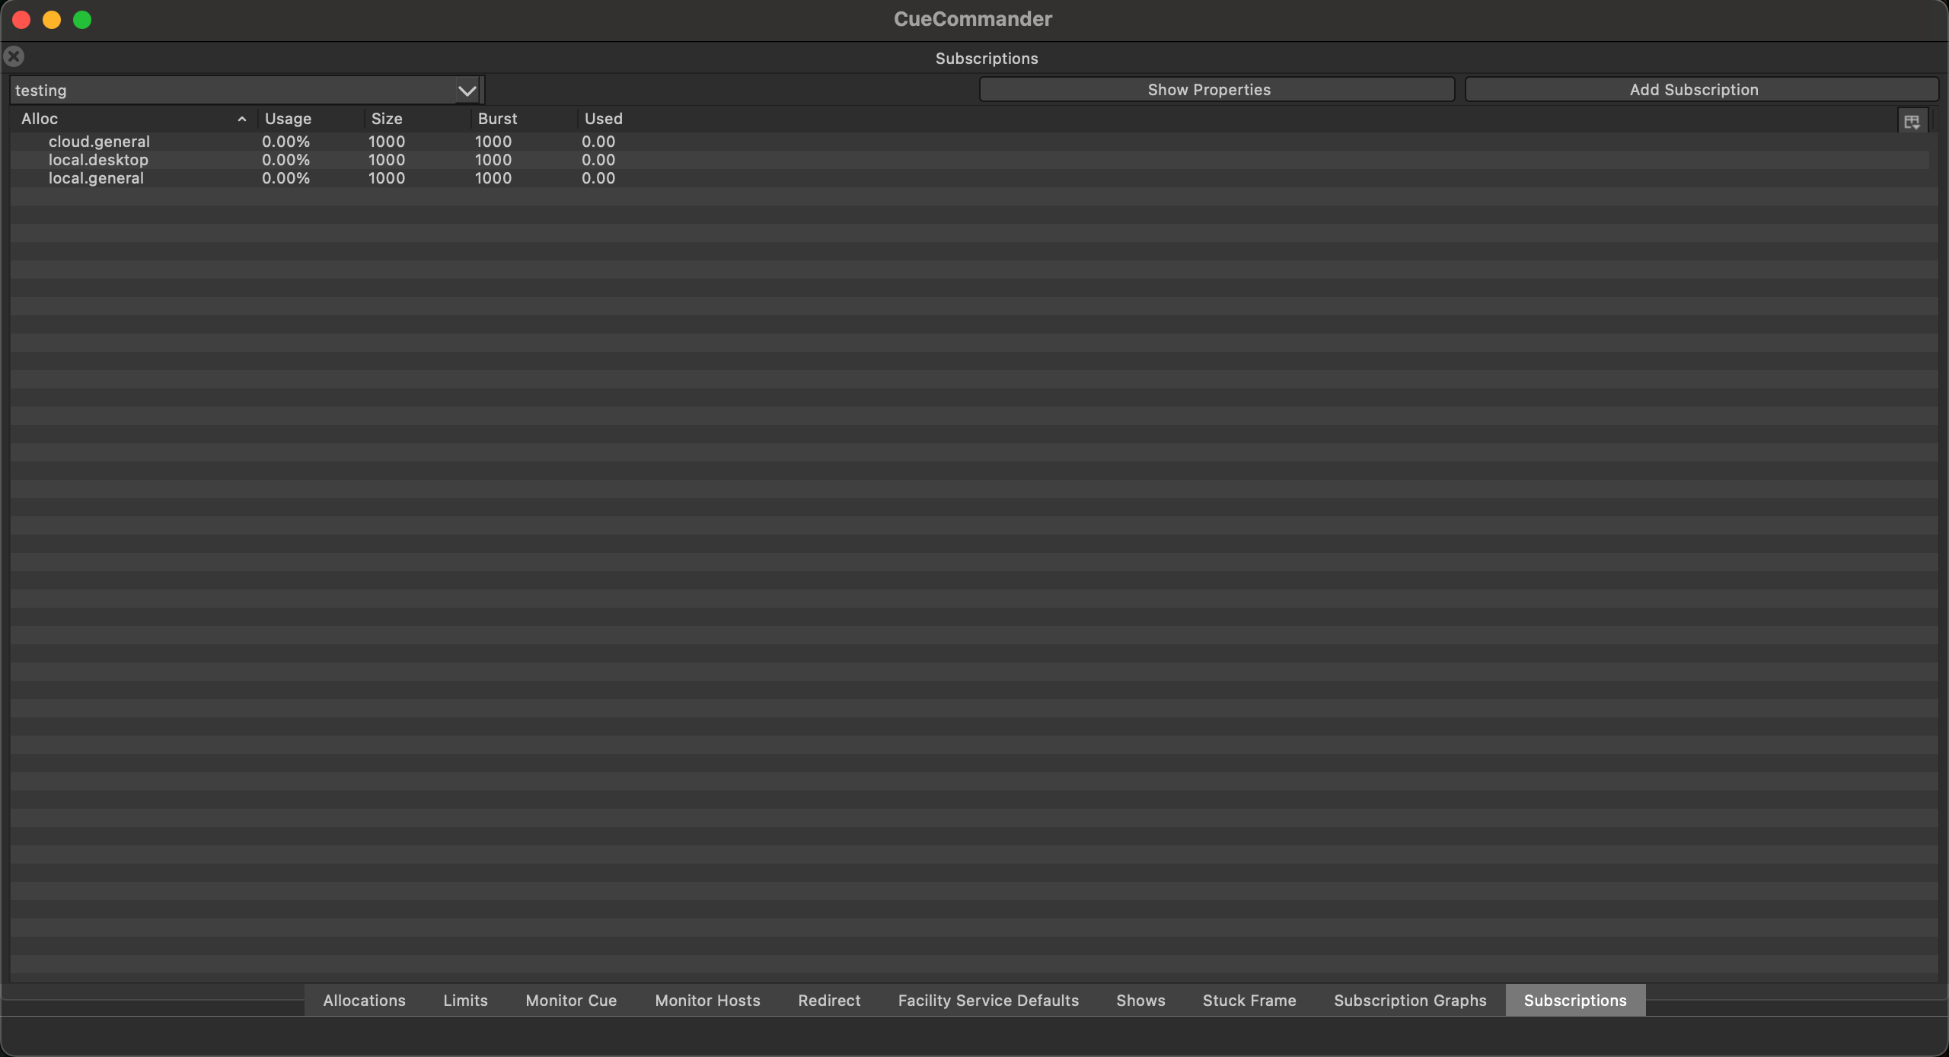Switch to the Shows tab
The image size is (1949, 1057).
[1140, 1000]
